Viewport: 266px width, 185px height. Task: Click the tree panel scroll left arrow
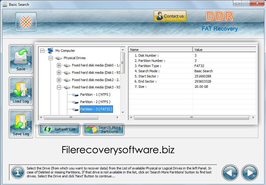[41, 117]
